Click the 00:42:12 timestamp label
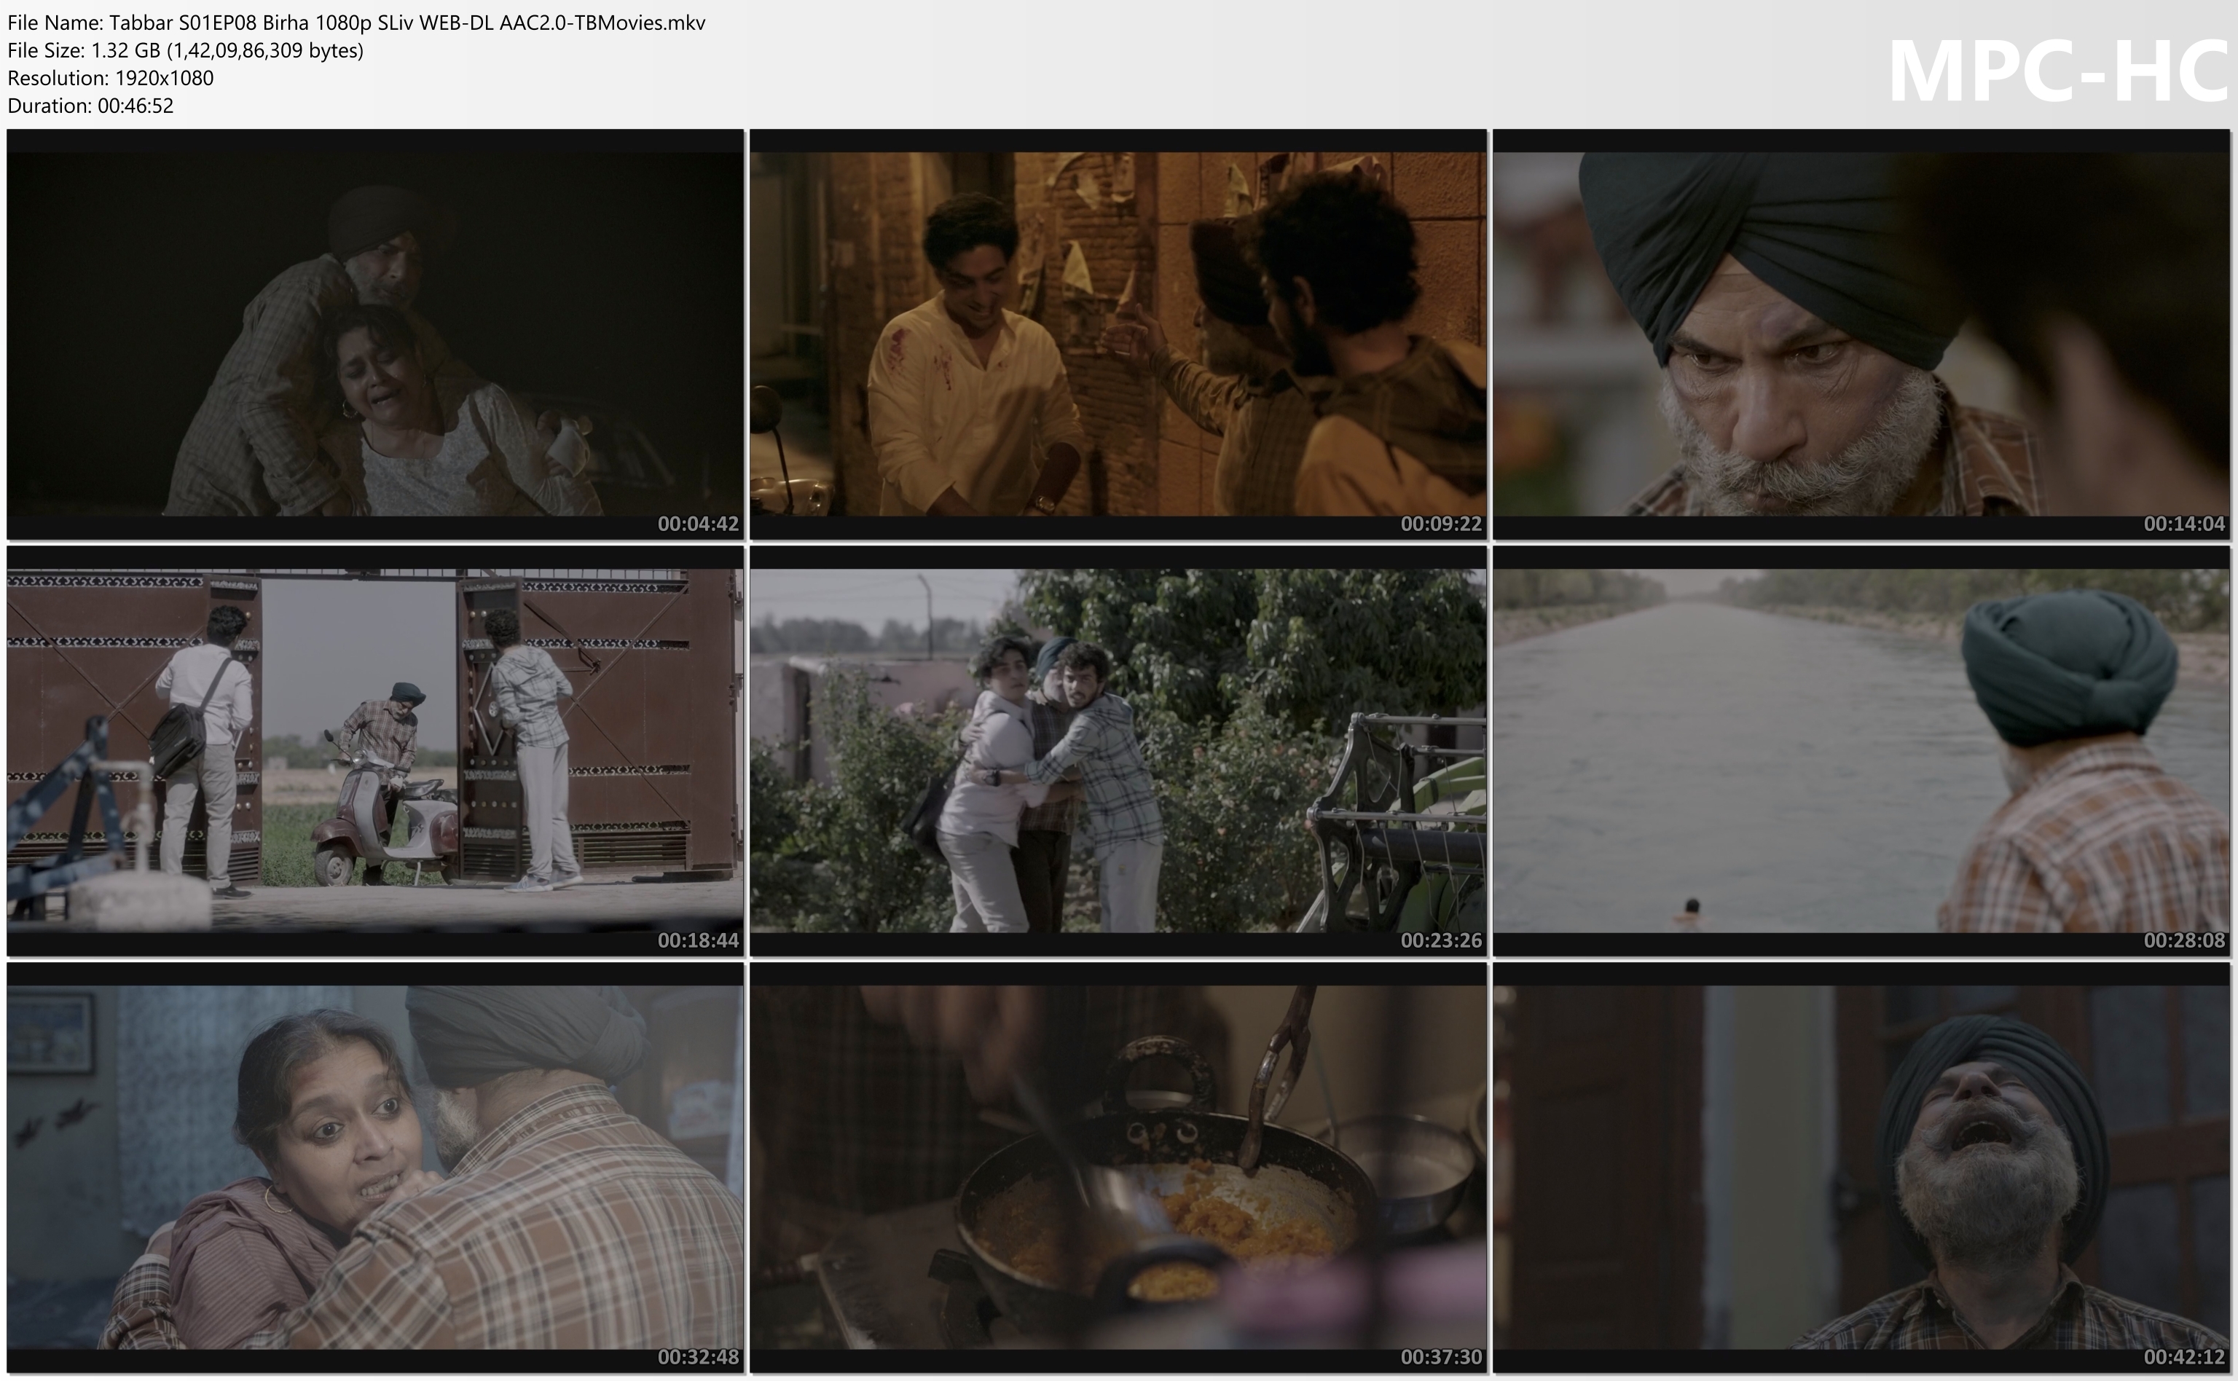The height and width of the screenshot is (1381, 2238). point(2184,1357)
